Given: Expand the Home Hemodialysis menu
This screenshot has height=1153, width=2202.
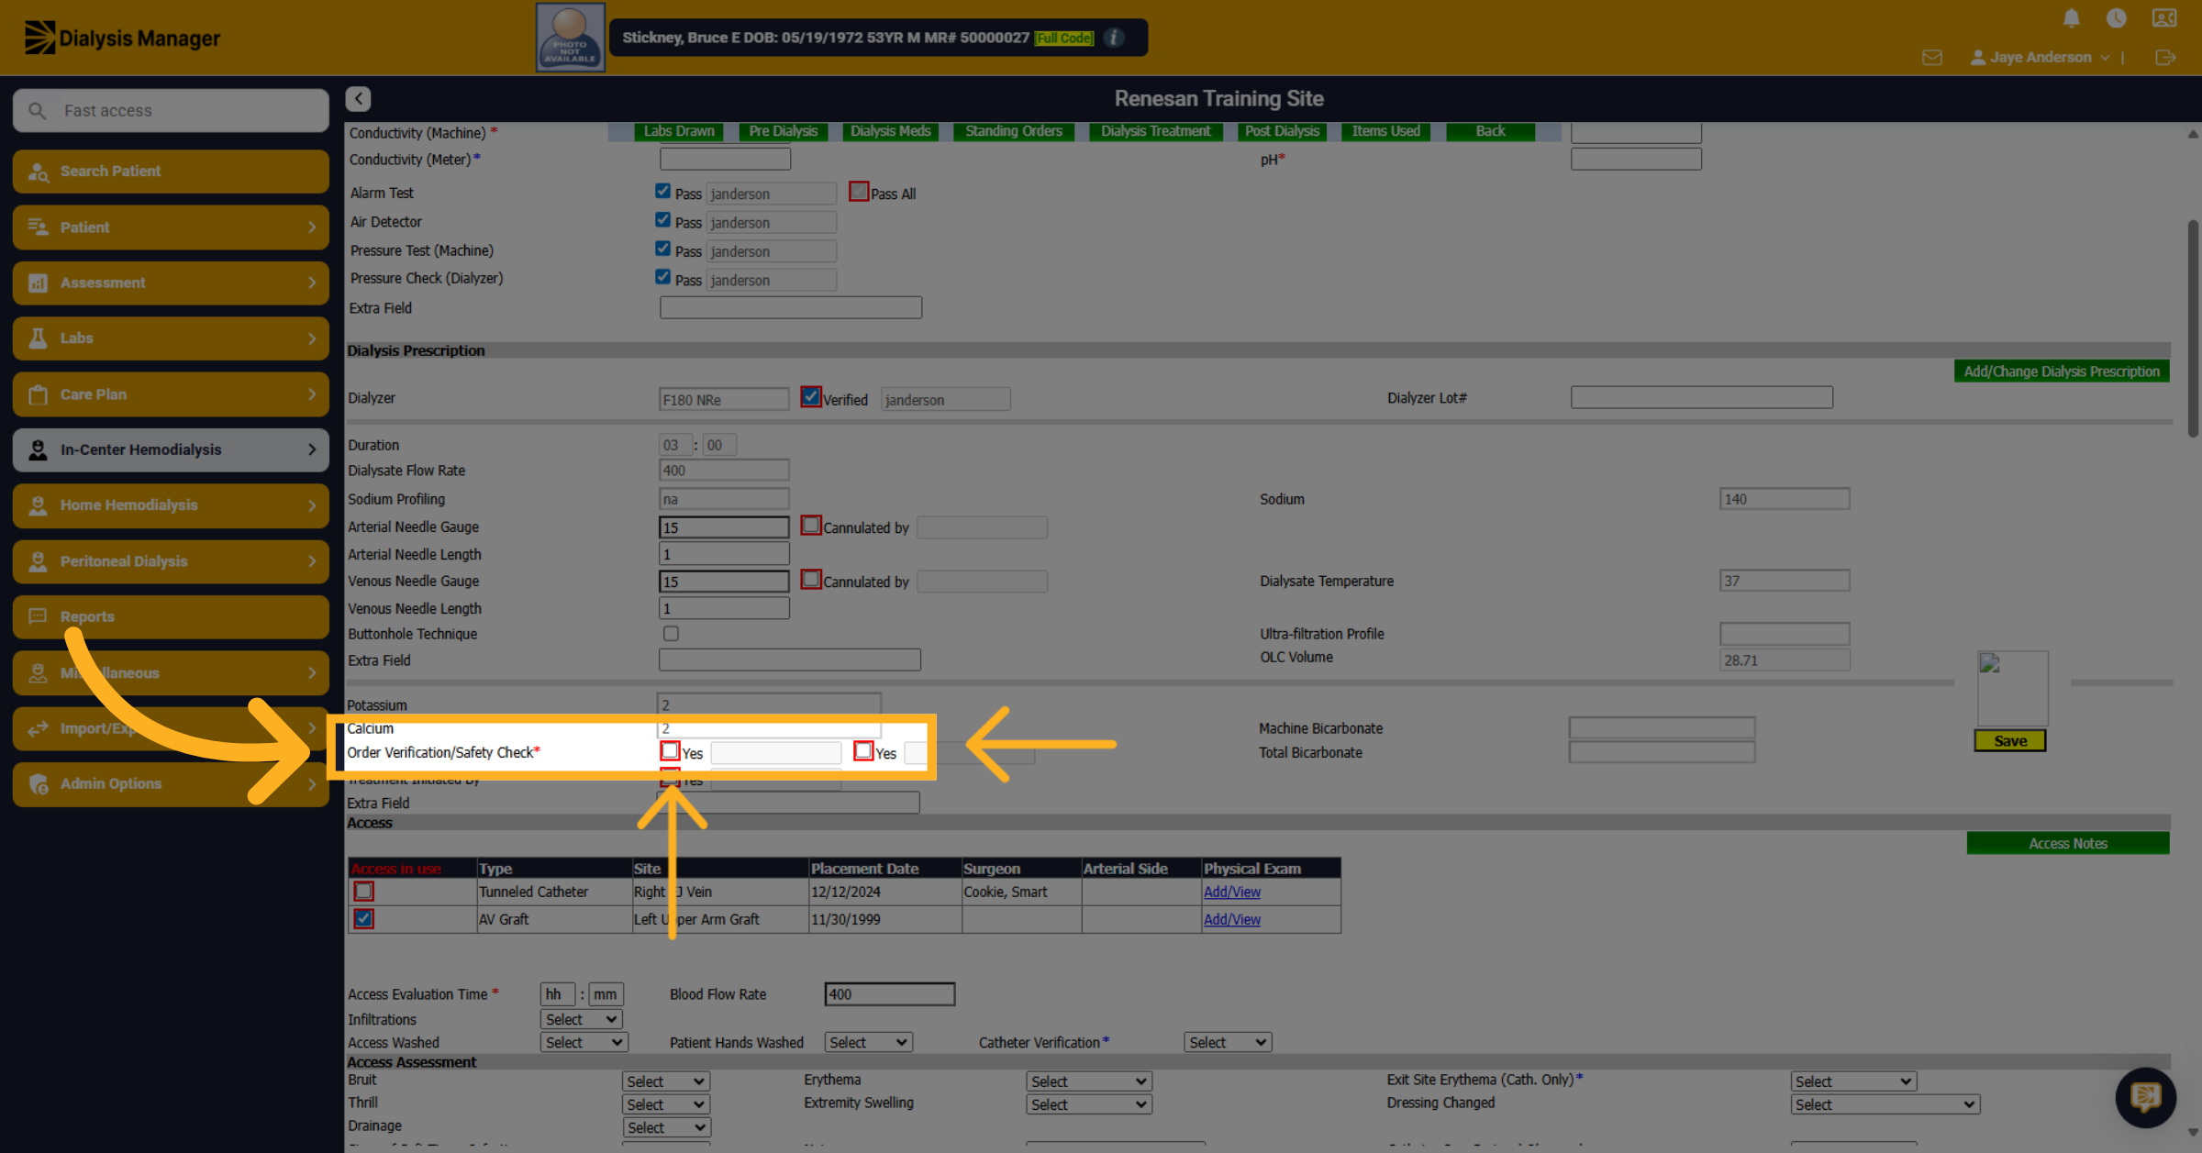Looking at the screenshot, I should [171, 505].
